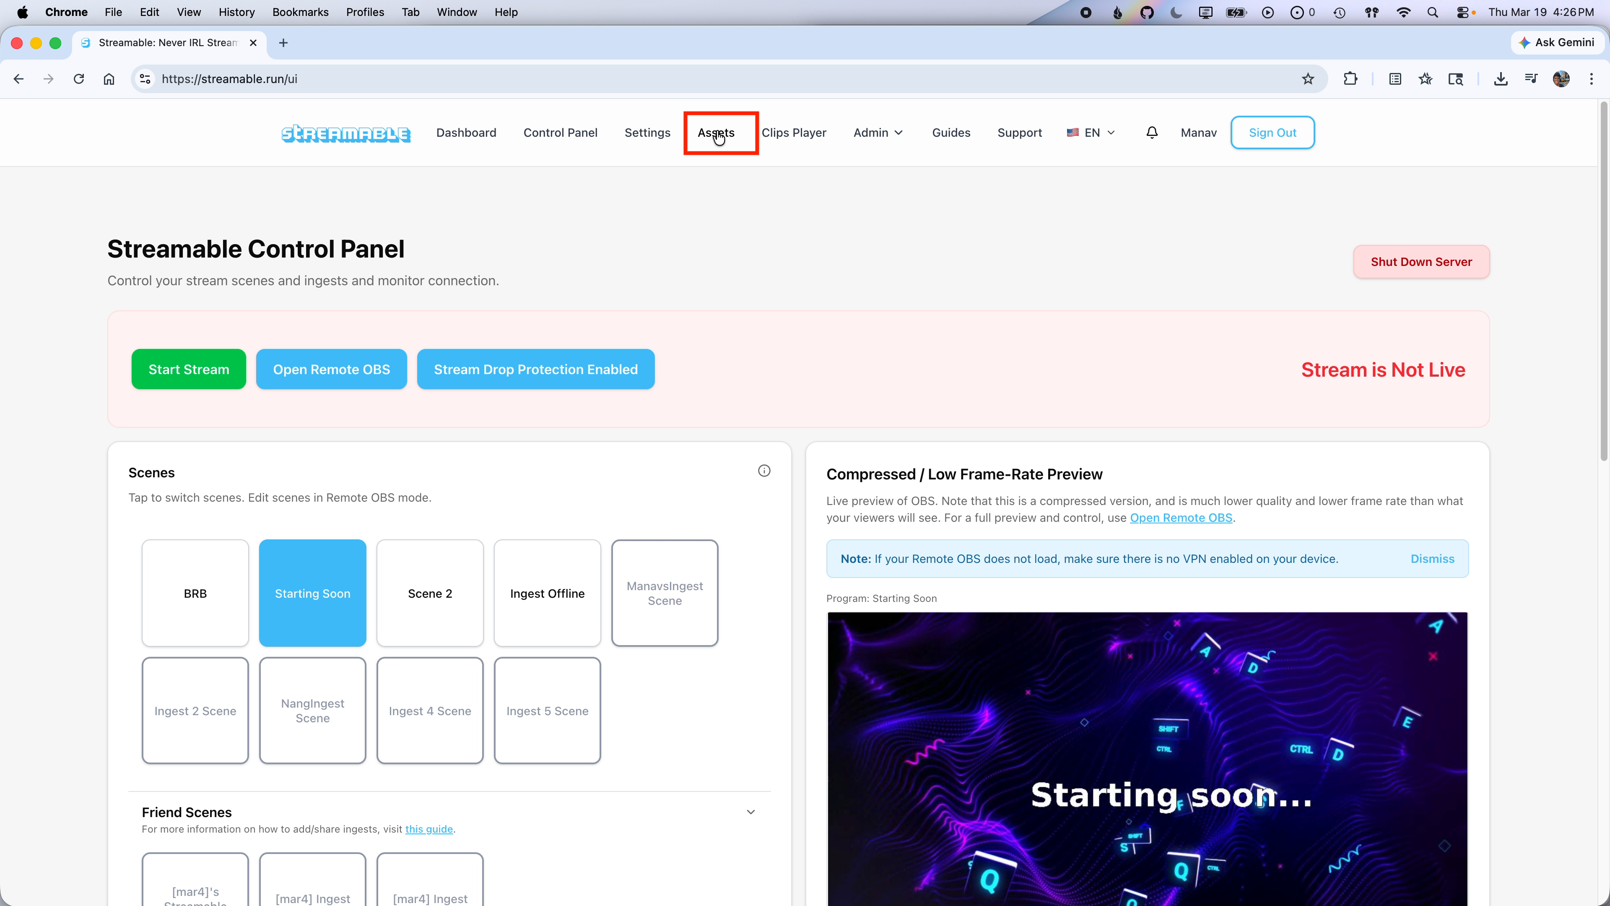Click the Chrome profile avatar
Screen dimensions: 1610x906
[x=1561, y=79]
